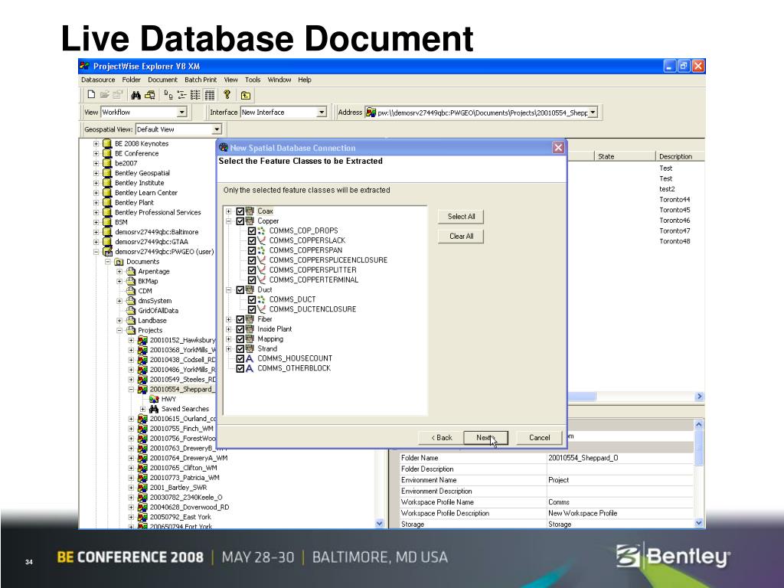Click the ProjectWise Explorer title bar icon
The height and width of the screenshot is (588, 784).
tap(86, 66)
